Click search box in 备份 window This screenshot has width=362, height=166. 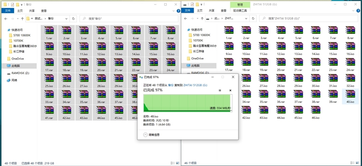(129, 18)
